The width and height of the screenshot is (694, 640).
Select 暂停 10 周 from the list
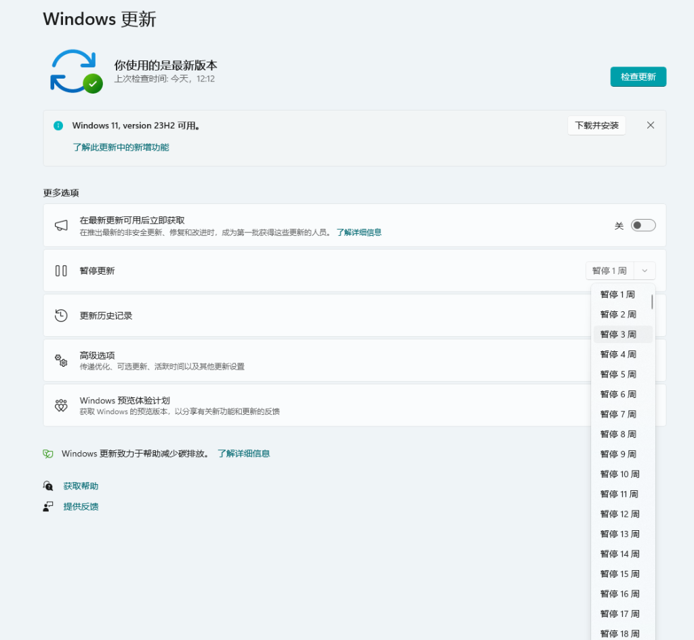coord(619,474)
